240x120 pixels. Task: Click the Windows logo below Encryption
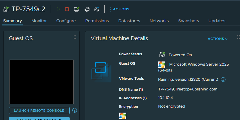123,116
